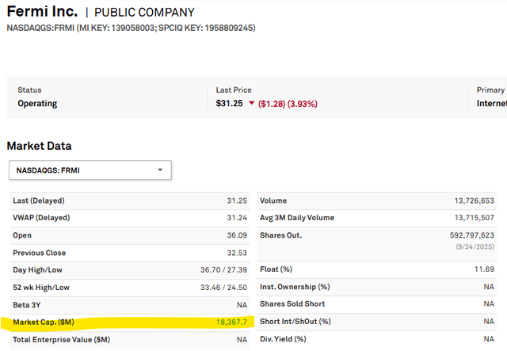The width and height of the screenshot is (507, 351).
Task: Click the red down-triangle price indicator
Action: [252, 104]
